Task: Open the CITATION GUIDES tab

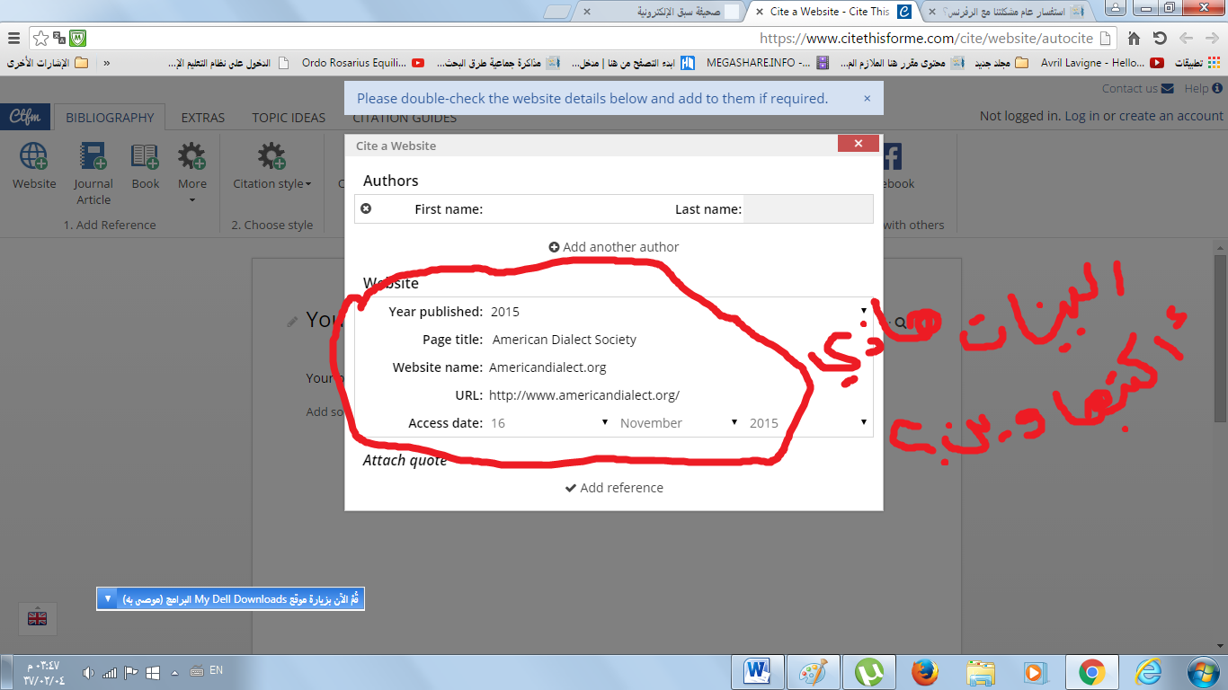Action: (x=405, y=119)
